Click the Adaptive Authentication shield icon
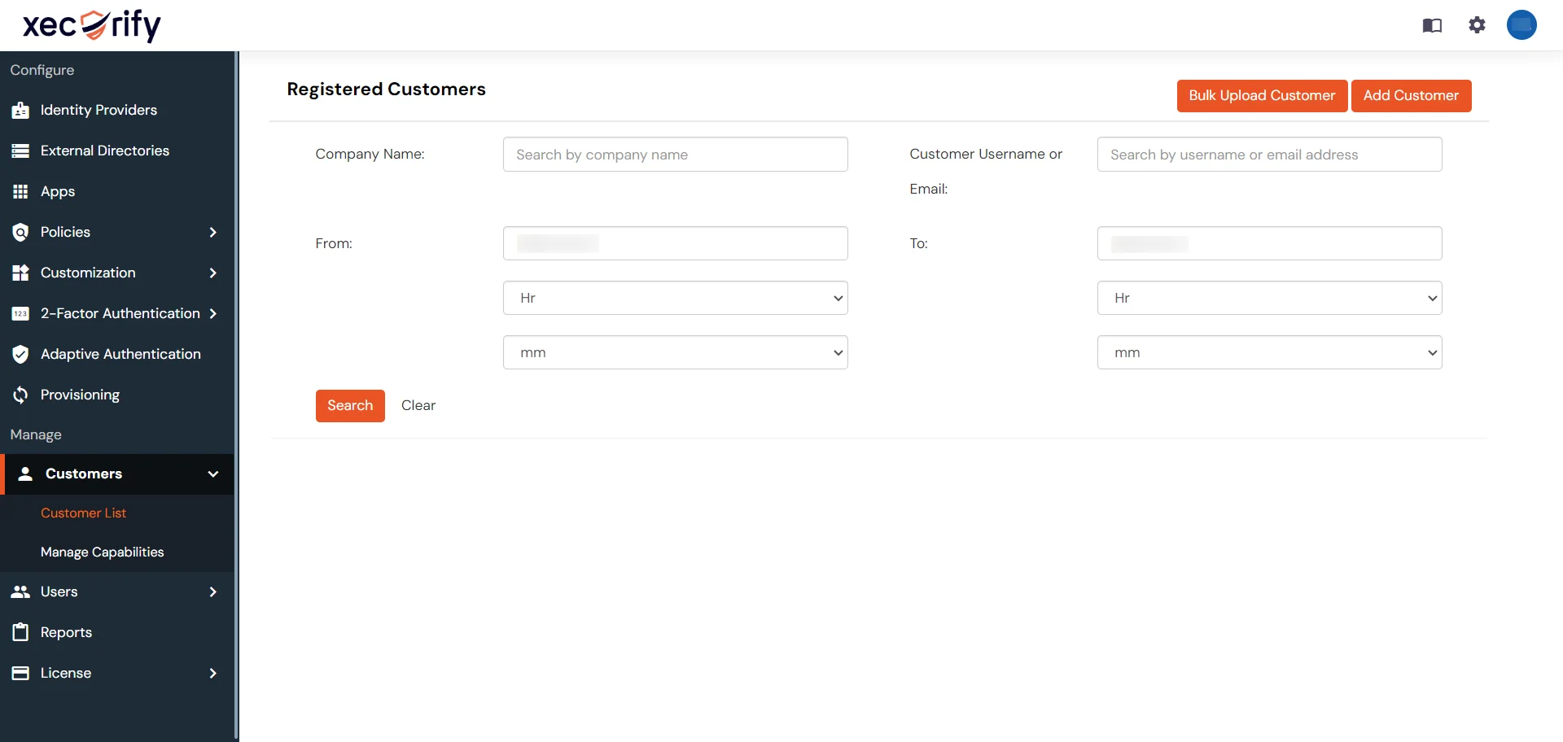Image resolution: width=1563 pixels, height=742 pixels. (20, 354)
